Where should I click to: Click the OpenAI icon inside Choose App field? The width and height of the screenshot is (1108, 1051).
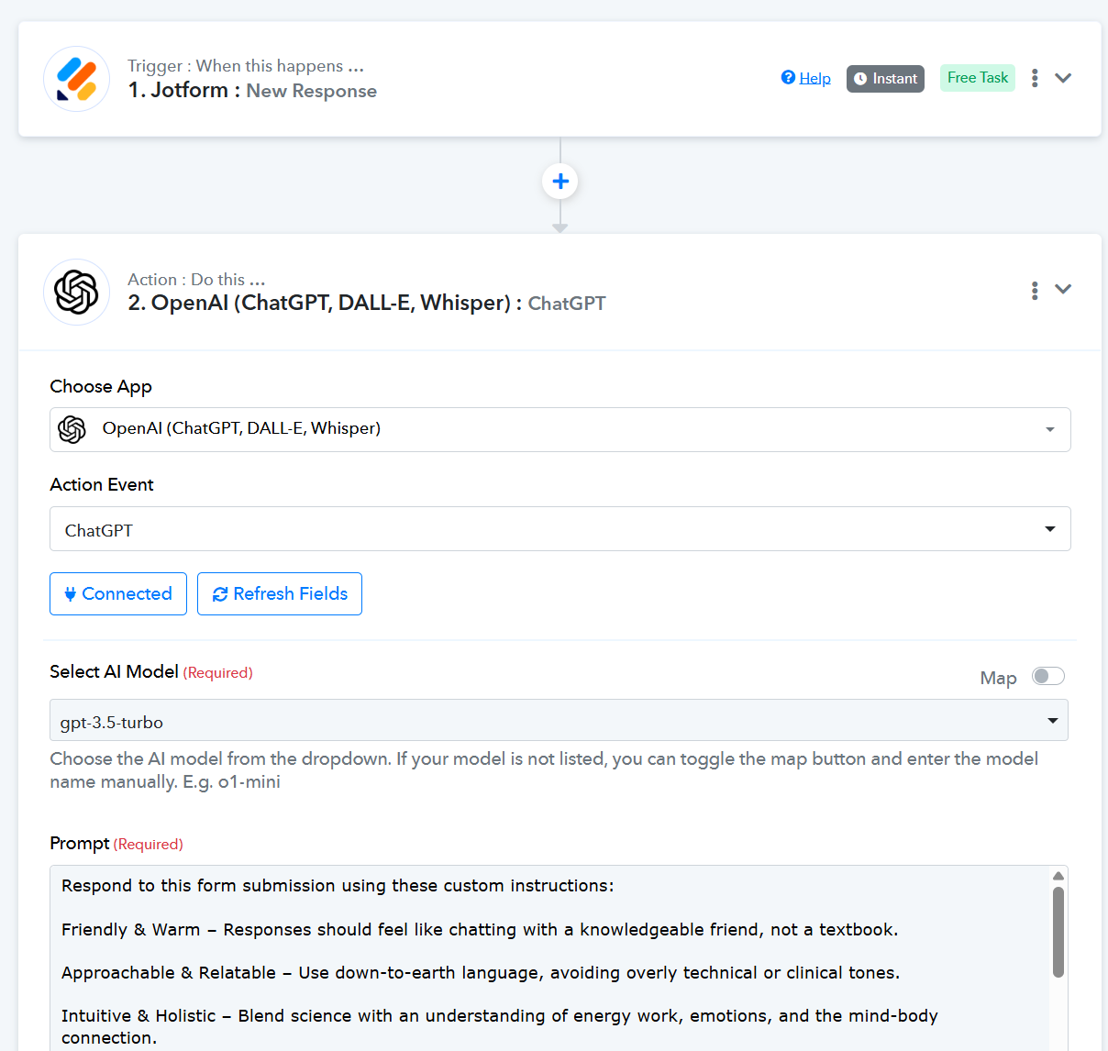(x=72, y=429)
